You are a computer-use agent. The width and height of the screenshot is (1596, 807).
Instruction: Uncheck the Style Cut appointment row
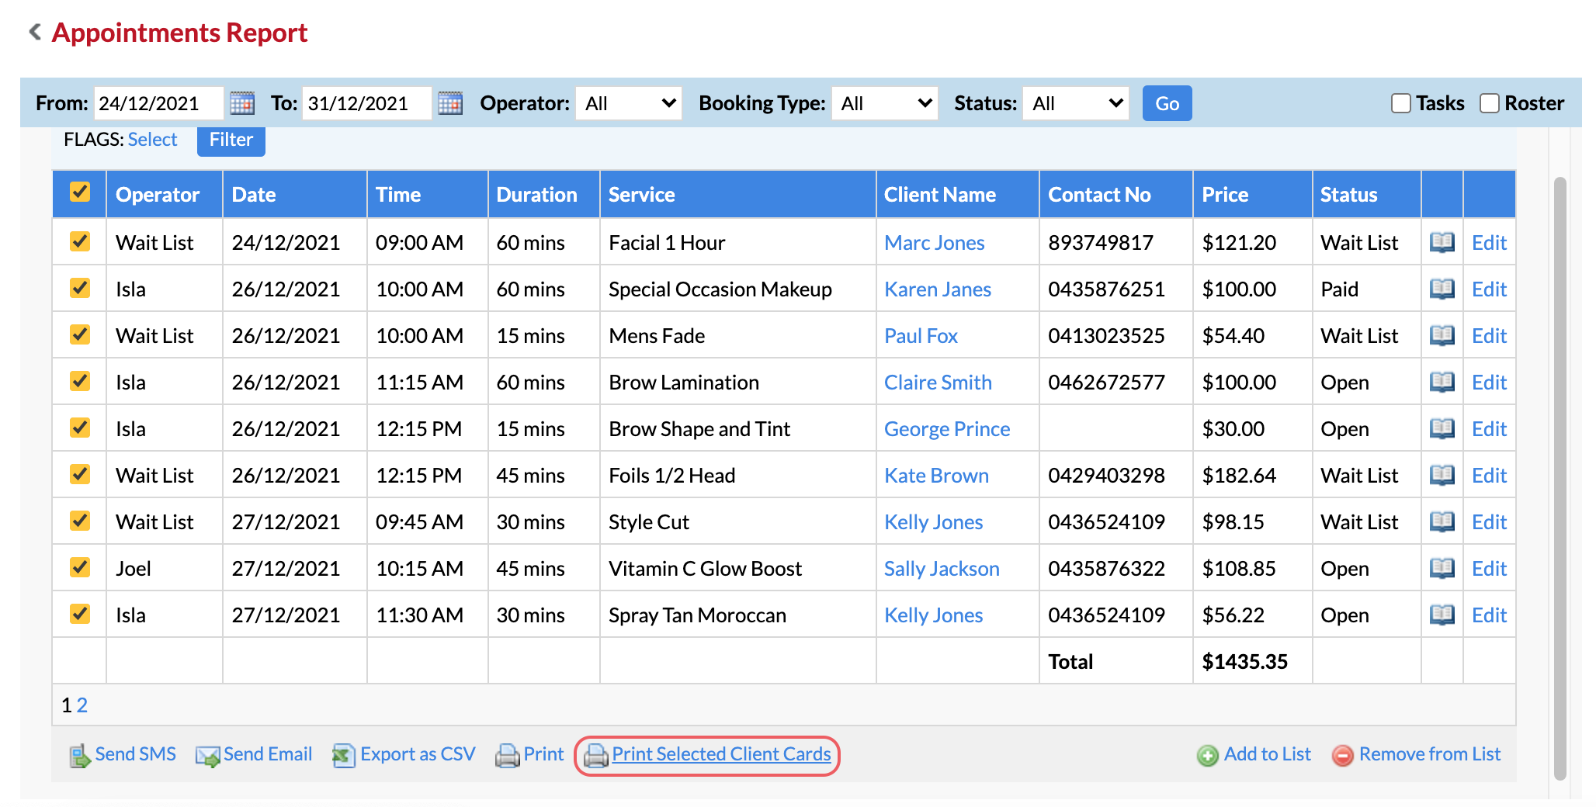[x=80, y=521]
